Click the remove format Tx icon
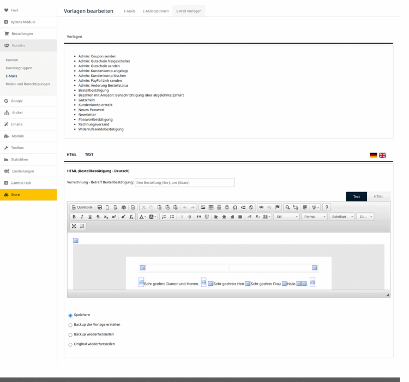This screenshot has width=409, height=382. 131,217
